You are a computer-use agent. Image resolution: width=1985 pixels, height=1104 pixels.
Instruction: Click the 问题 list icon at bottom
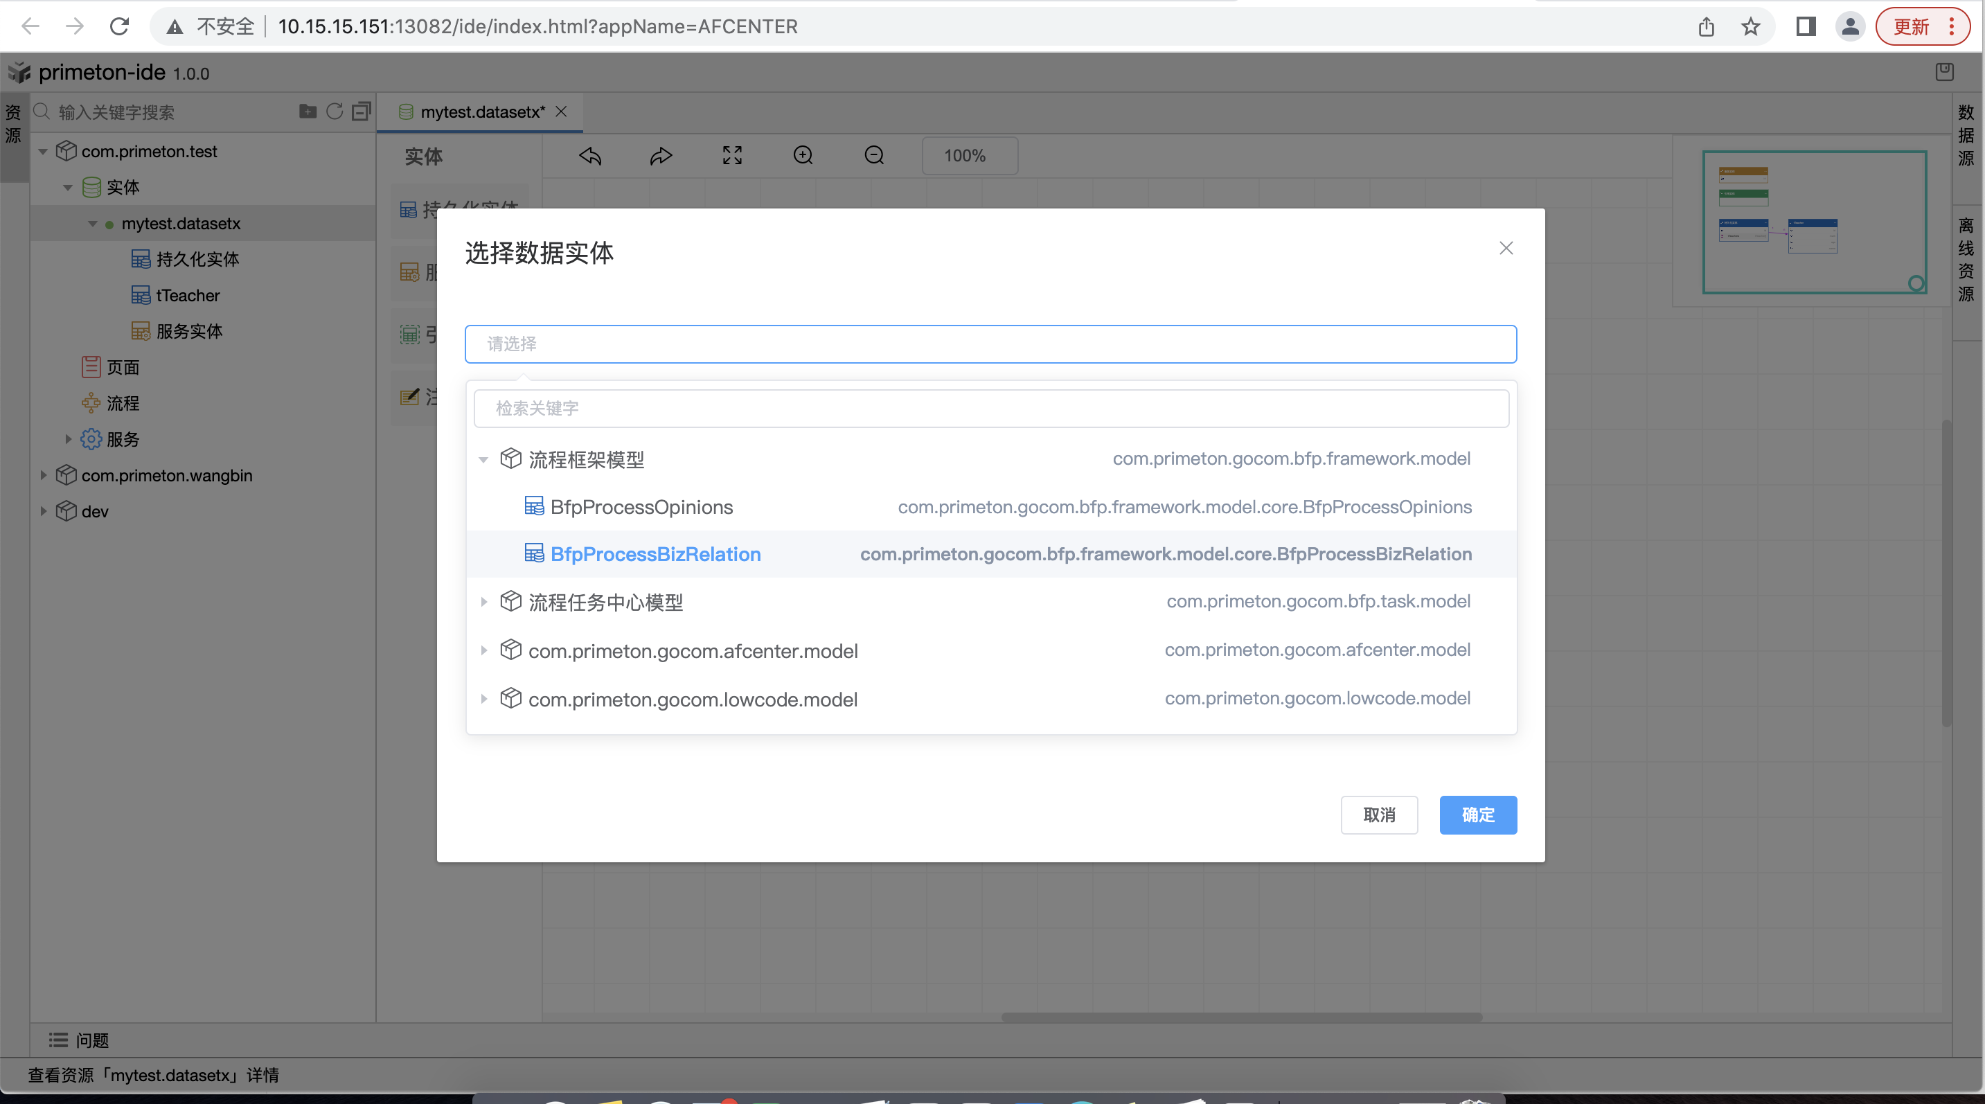[x=59, y=1040]
